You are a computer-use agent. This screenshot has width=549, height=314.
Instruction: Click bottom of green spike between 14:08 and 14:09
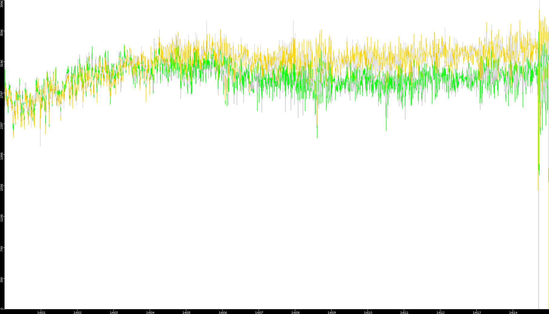(x=317, y=138)
